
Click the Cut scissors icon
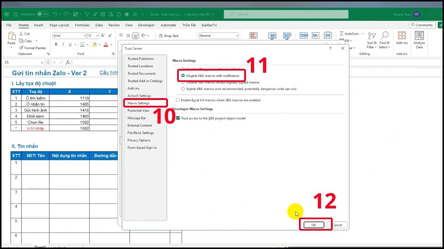21,34
